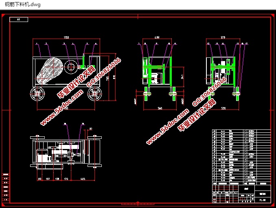Select the 170 dimension value
The image size is (276, 208).
[x=66, y=179]
